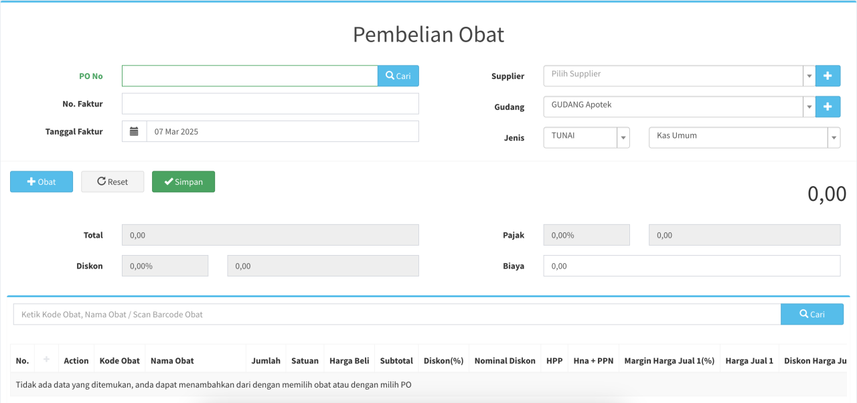Image resolution: width=857 pixels, height=403 pixels.
Task: Click the plus icon beside Supplier dropdown
Action: 828,76
